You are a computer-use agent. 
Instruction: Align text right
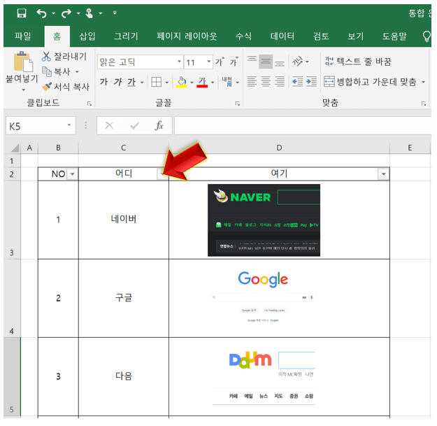[x=280, y=82]
